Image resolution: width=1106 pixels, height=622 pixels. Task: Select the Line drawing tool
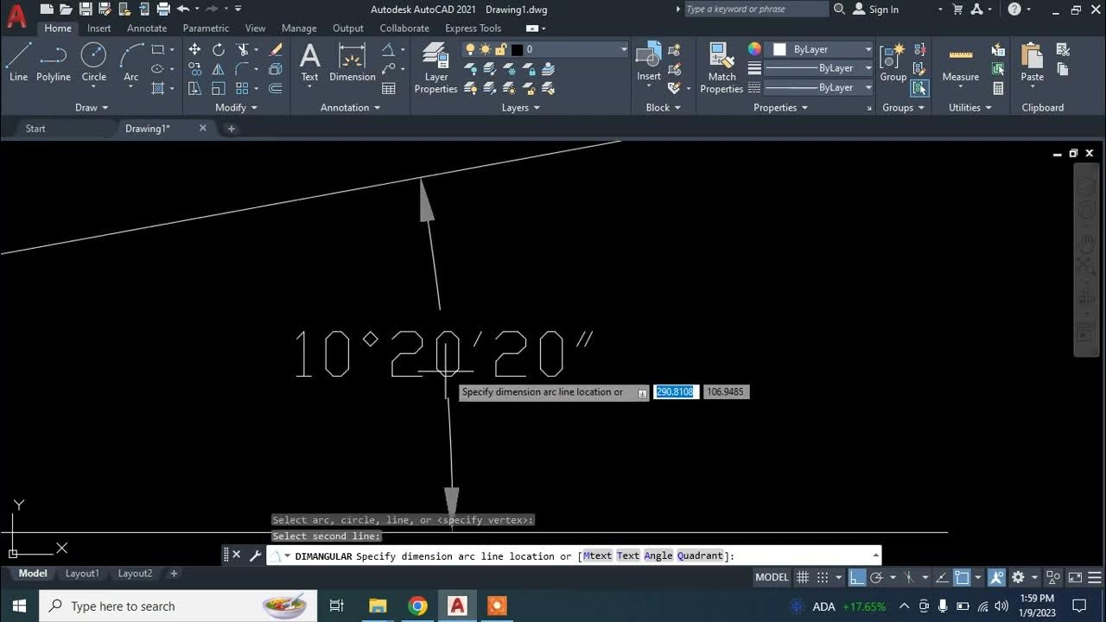(19, 62)
